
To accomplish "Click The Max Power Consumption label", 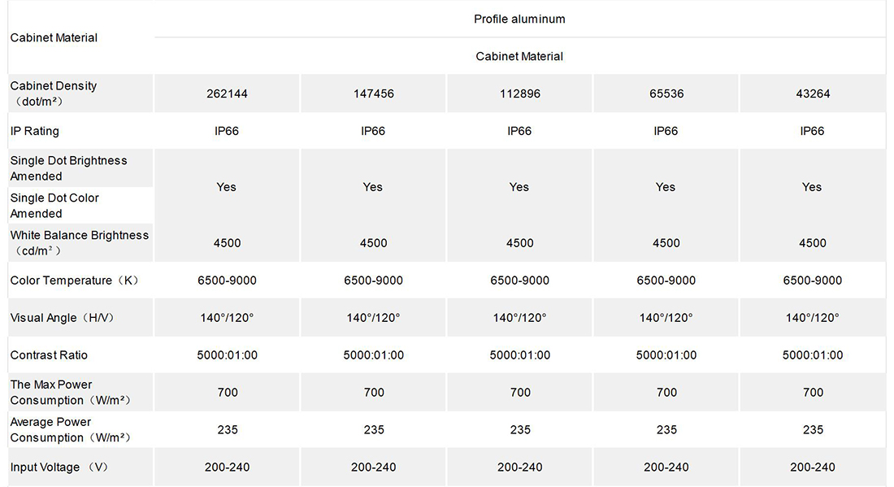I will pyautogui.click(x=71, y=393).
